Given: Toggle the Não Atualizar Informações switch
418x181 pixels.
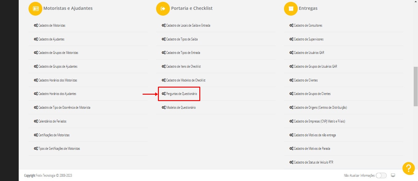Looking at the screenshot, I should 381,175.
